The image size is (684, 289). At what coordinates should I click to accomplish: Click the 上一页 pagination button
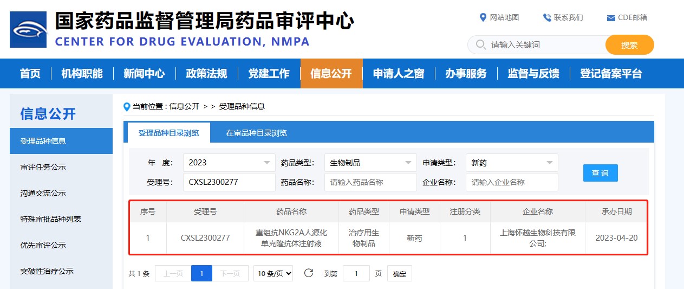(173, 274)
